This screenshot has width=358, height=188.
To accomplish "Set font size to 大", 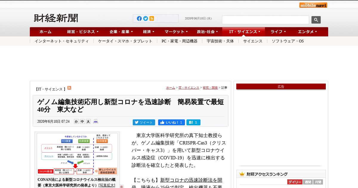I will point(88,121).
